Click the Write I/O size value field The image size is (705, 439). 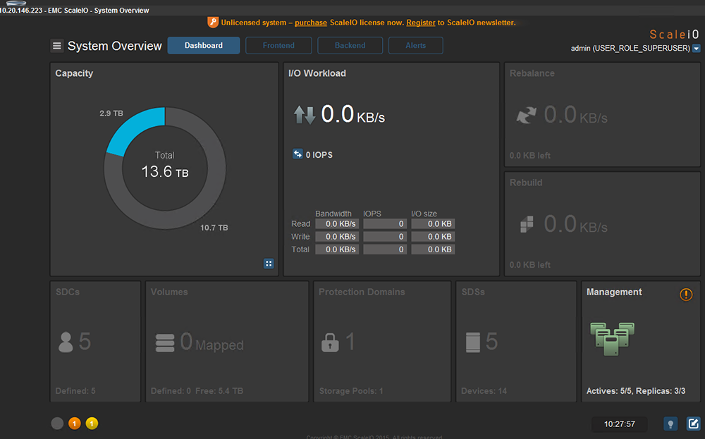433,236
